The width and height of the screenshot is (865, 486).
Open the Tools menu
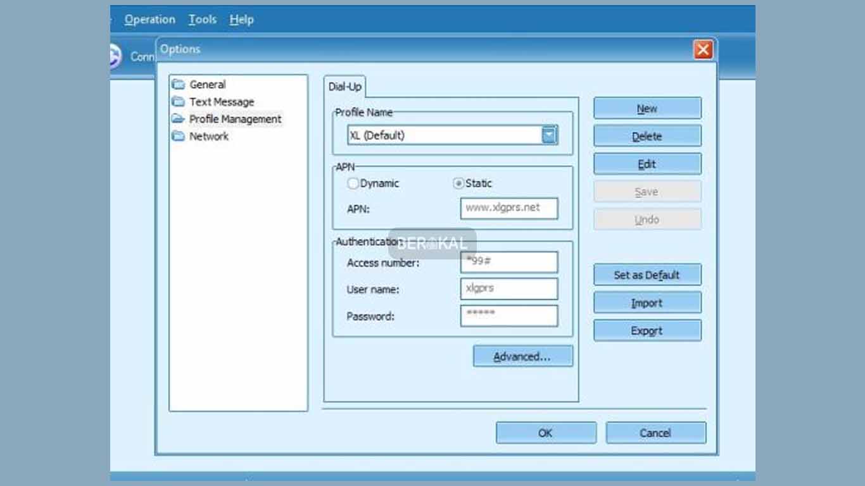[x=202, y=20]
